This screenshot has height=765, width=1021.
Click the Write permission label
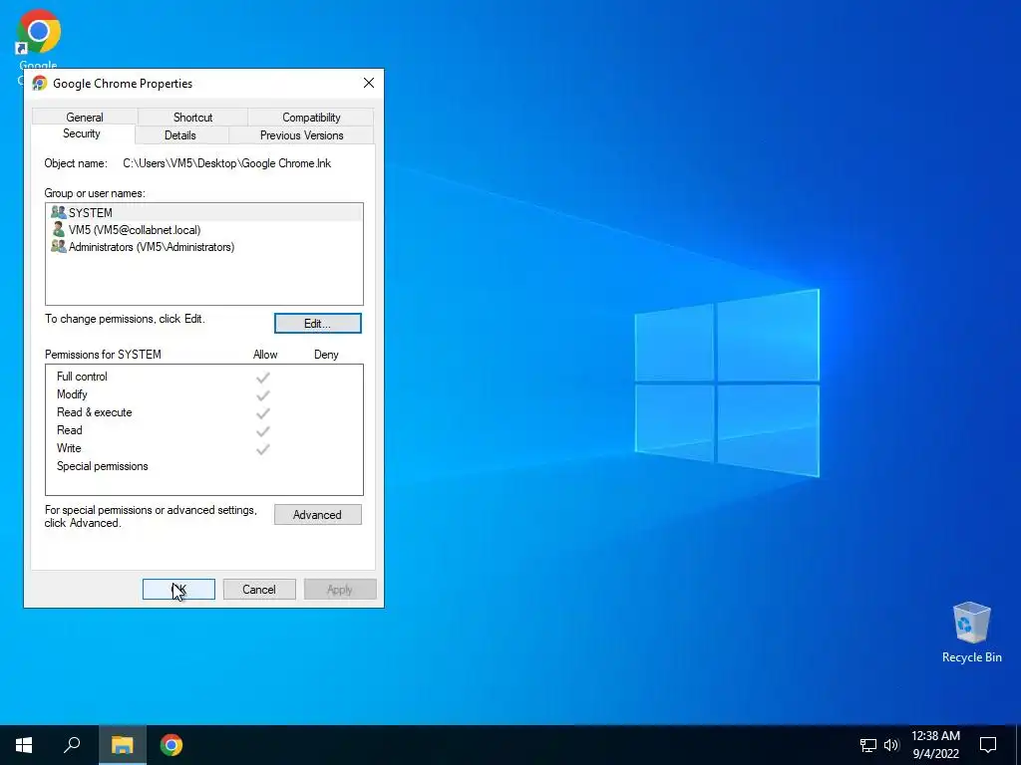tap(69, 448)
